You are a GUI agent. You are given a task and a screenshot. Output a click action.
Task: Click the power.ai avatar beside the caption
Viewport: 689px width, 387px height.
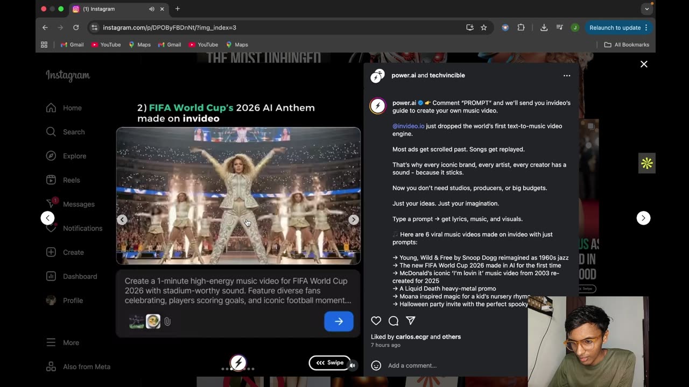click(x=378, y=105)
